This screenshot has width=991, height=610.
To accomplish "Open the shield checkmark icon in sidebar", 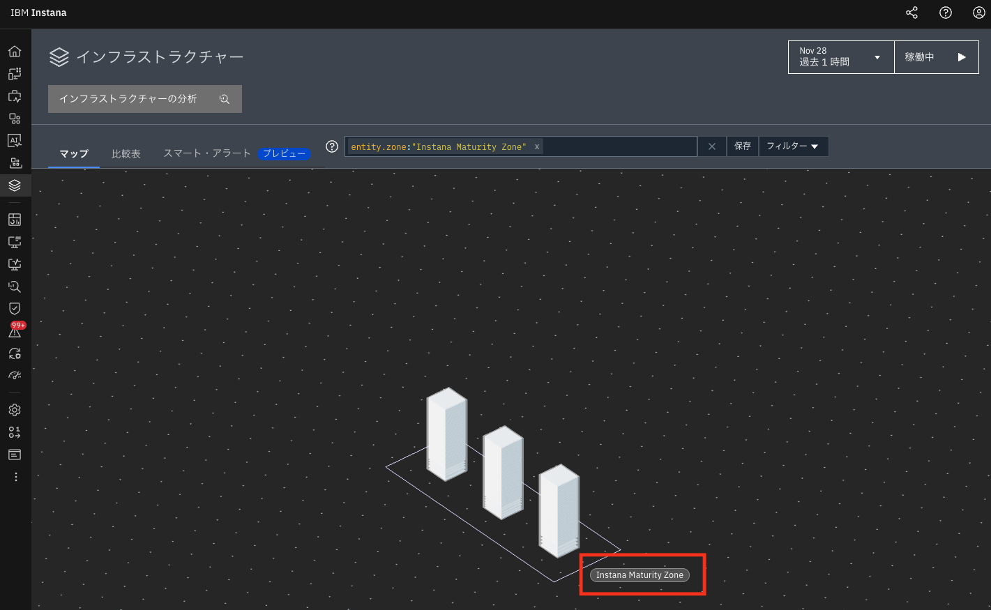I will (15, 308).
